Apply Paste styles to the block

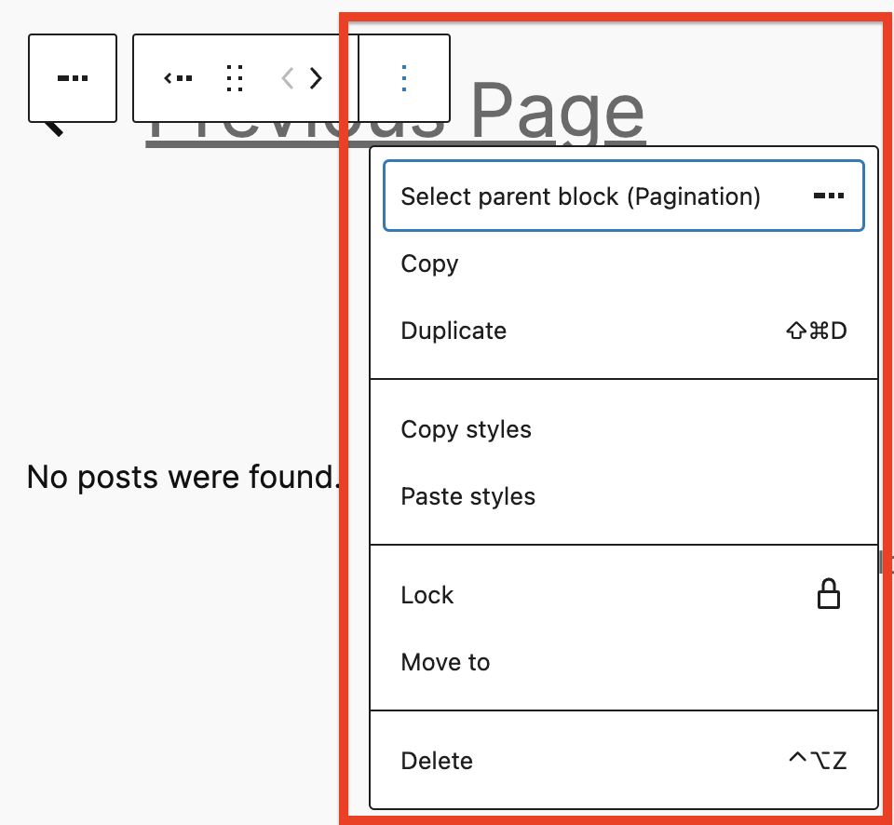coord(467,496)
